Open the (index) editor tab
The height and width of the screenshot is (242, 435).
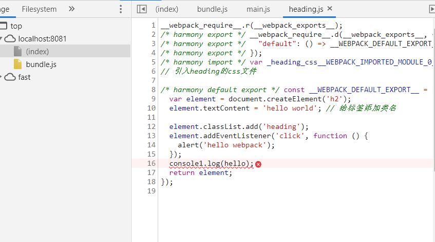click(x=167, y=9)
